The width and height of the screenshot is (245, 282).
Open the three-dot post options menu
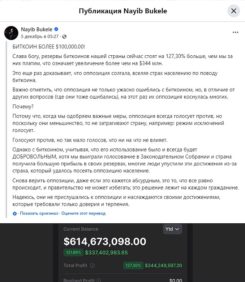coord(235,32)
